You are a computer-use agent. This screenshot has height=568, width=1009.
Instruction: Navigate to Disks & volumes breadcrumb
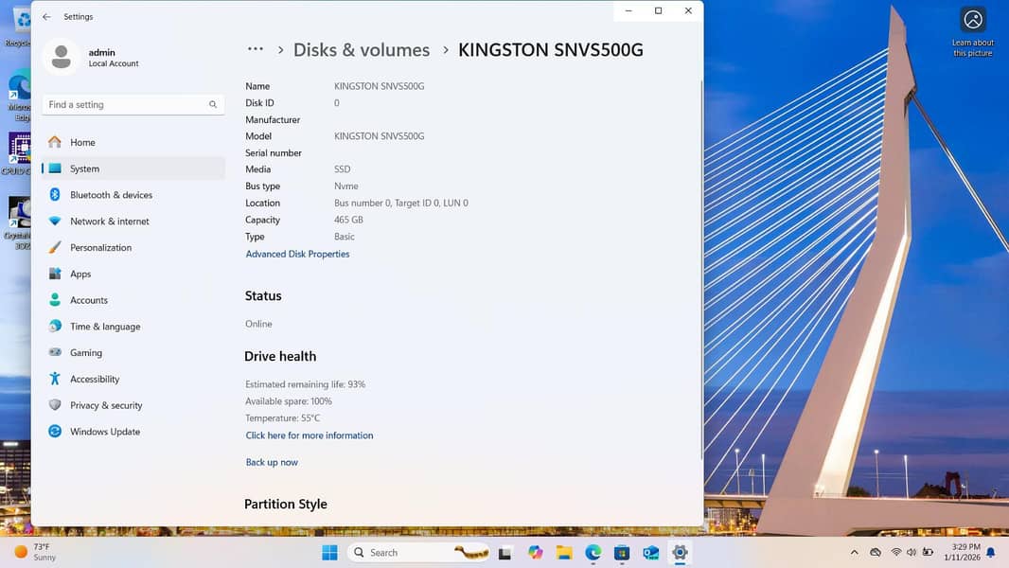click(361, 49)
